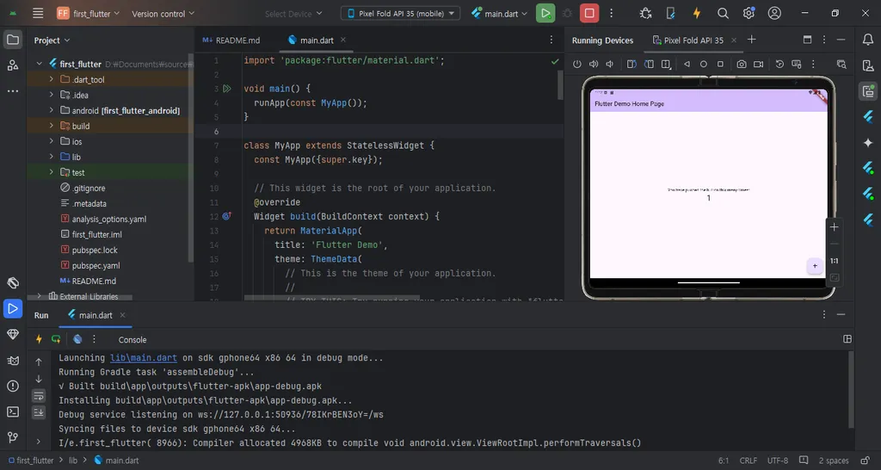881x470 pixels.
Task: Open Gemini sparkle icon in right sidebar
Action: (x=868, y=142)
